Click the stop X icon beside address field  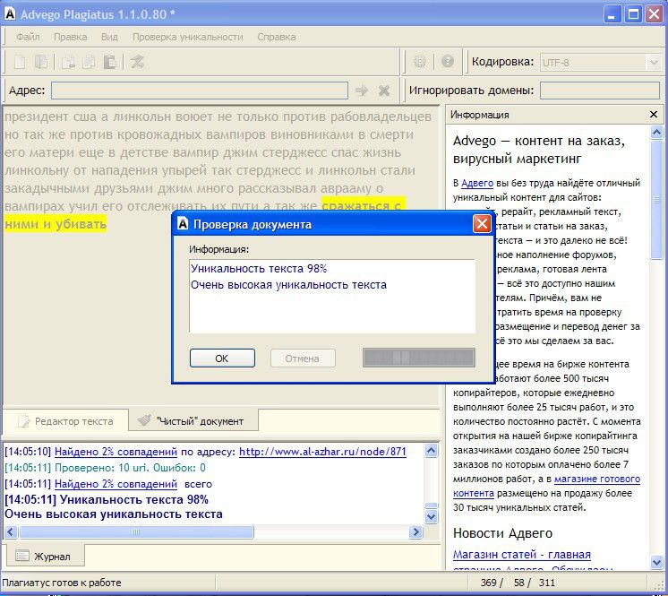point(384,91)
